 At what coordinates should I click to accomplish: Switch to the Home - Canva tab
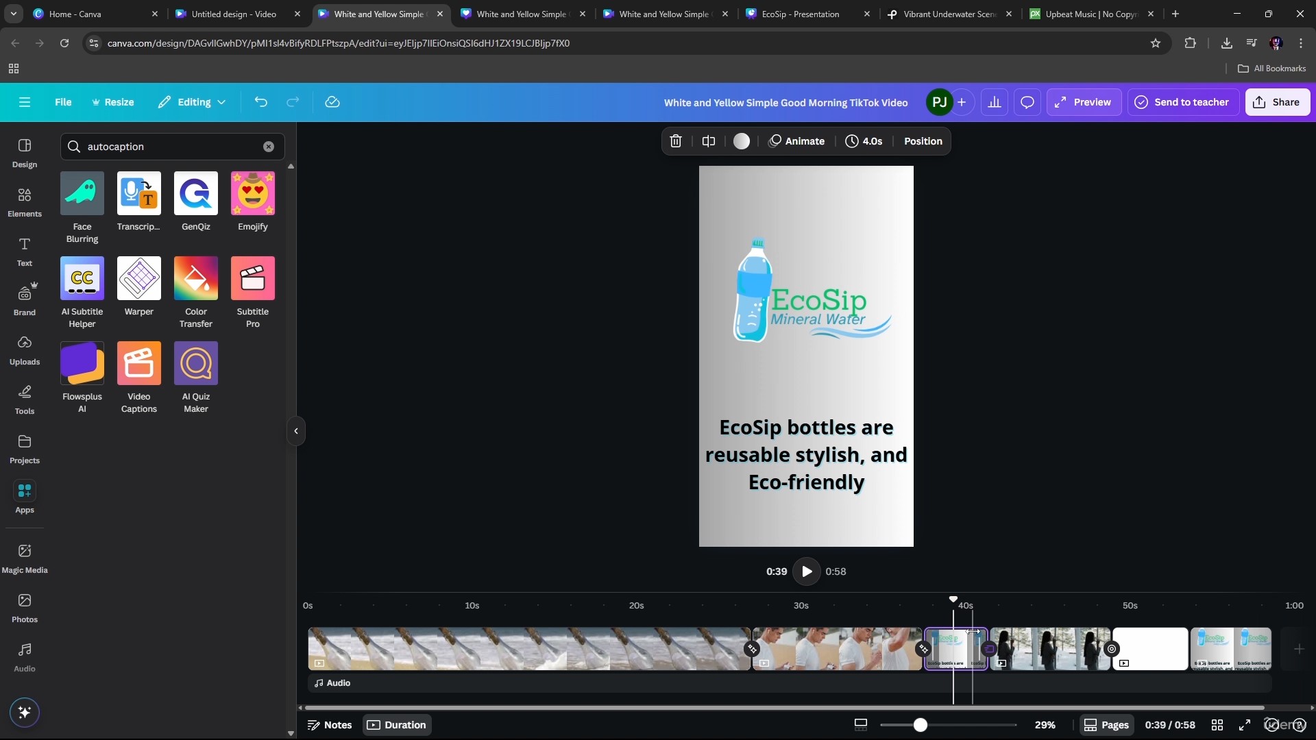[96, 14]
